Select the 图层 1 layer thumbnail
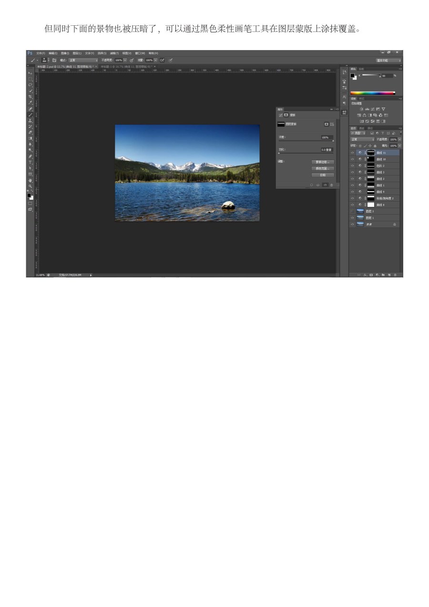 point(360,217)
